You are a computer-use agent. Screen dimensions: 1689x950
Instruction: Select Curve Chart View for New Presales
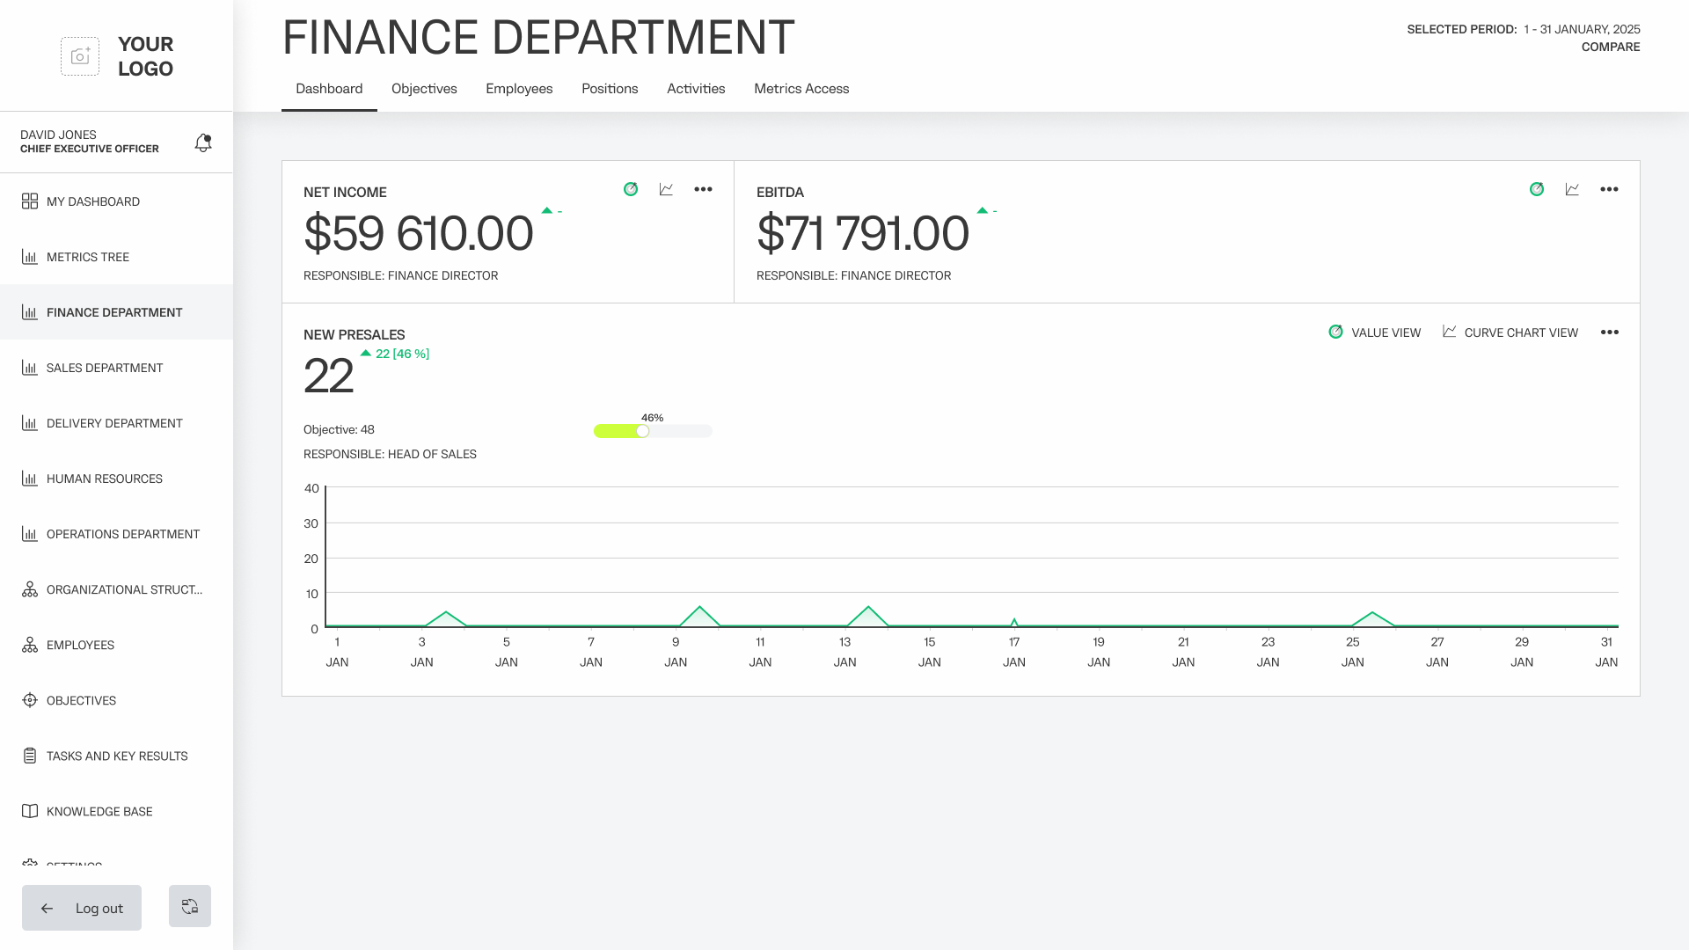(1510, 332)
